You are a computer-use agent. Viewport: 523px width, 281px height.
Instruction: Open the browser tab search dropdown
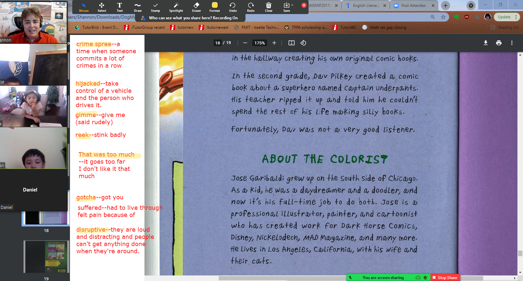coord(471,6)
